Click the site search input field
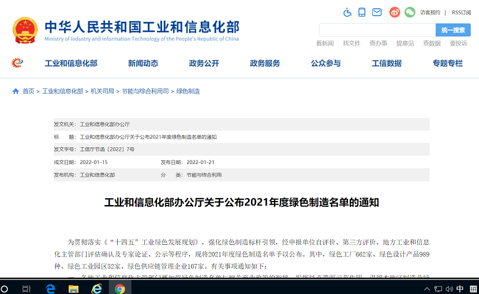The image size is (479, 294). (377, 30)
